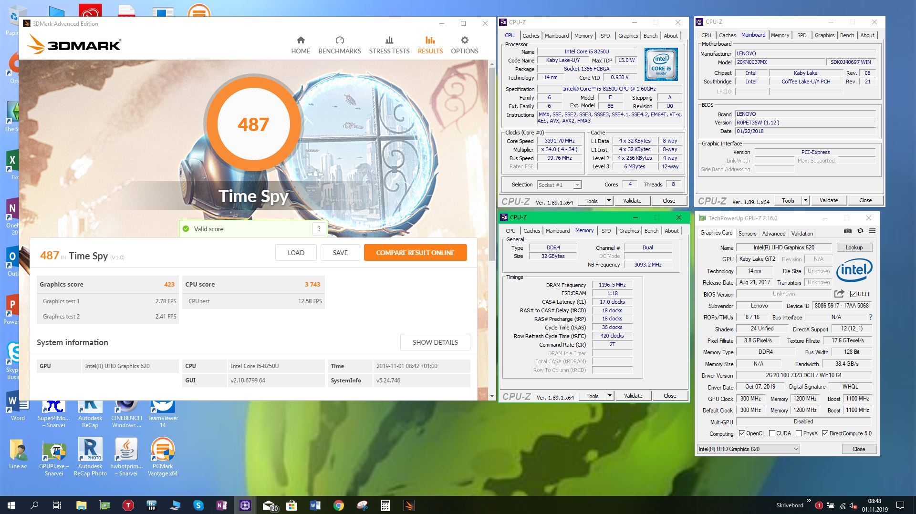Switch to the Sensors tab in GPU-Z
Viewport: 916px width, 514px height.
click(x=747, y=234)
